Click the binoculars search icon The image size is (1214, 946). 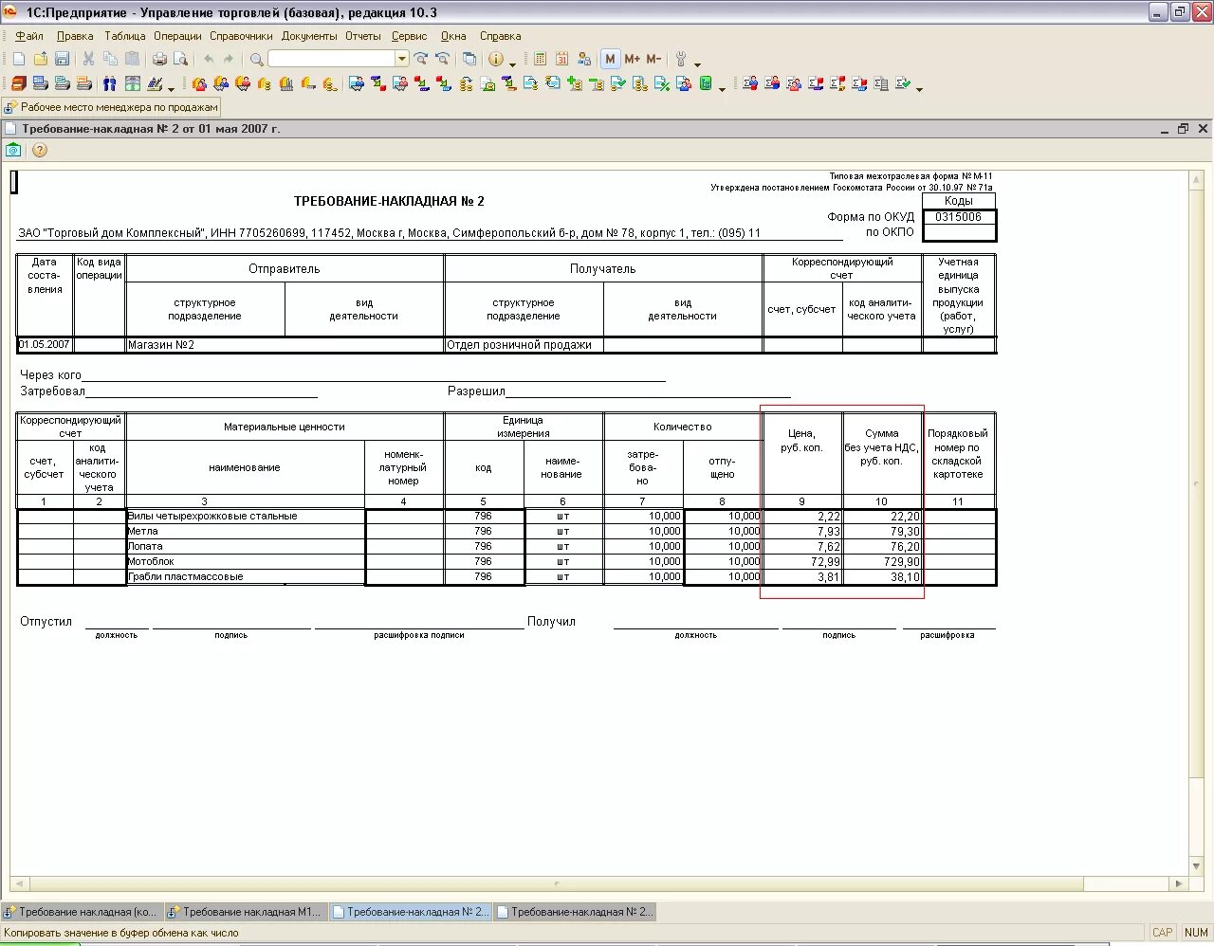click(x=110, y=83)
